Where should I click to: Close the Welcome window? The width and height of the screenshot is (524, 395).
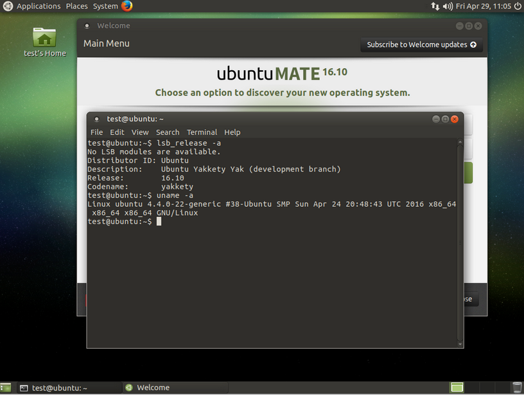point(478,26)
